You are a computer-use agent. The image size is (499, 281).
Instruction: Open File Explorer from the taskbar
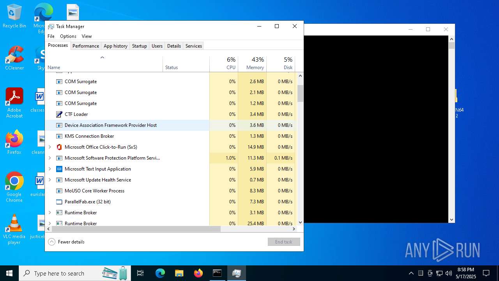(179, 273)
